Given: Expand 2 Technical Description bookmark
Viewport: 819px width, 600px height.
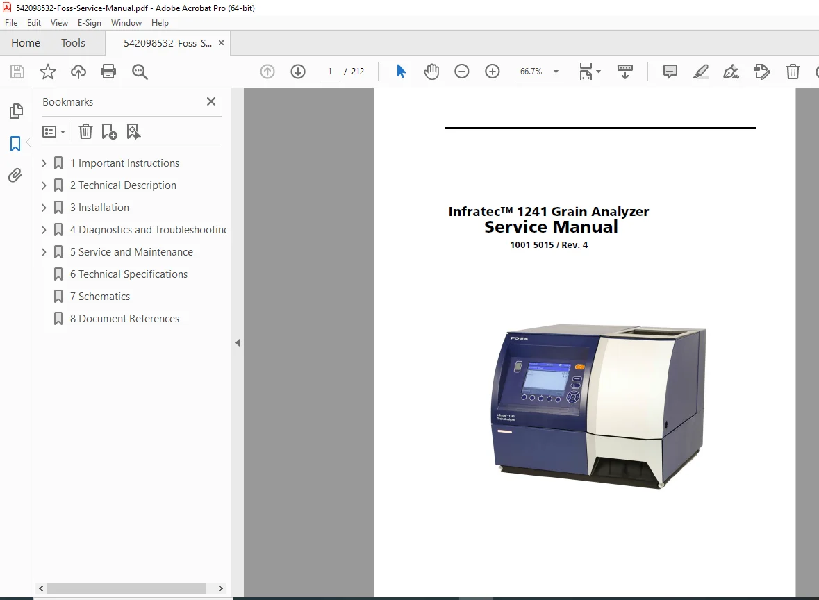Looking at the screenshot, I should tap(44, 185).
